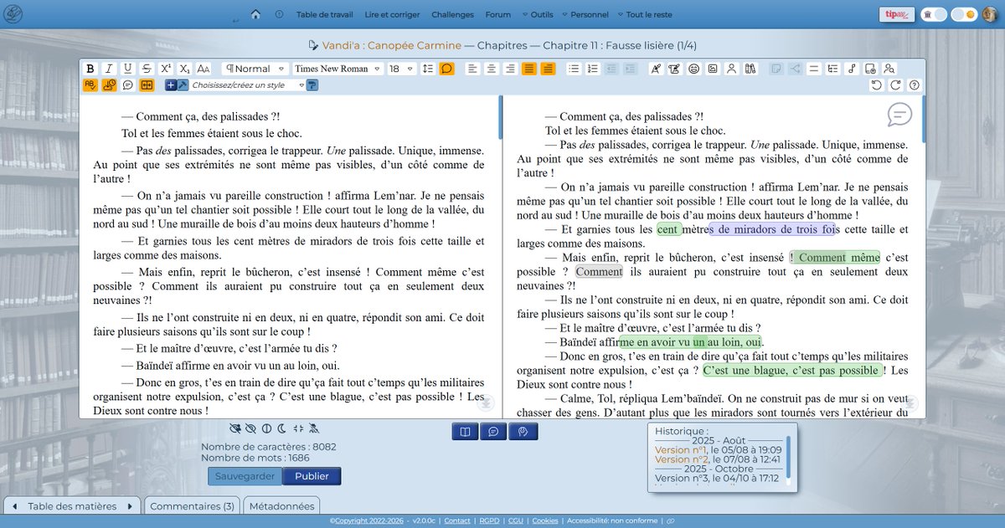This screenshot has width=1005, height=528.
Task: Open the Métadonnées tab
Action: 282,505
